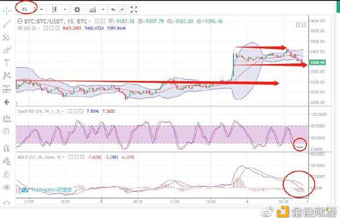
Task: Click first small icon beside BTC title
Action: pyautogui.click(x=97, y=22)
